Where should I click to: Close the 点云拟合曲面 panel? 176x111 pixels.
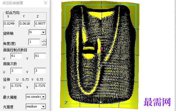click(x=46, y=3)
